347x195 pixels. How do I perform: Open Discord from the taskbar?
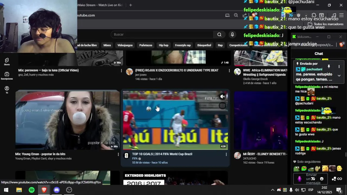point(57,190)
